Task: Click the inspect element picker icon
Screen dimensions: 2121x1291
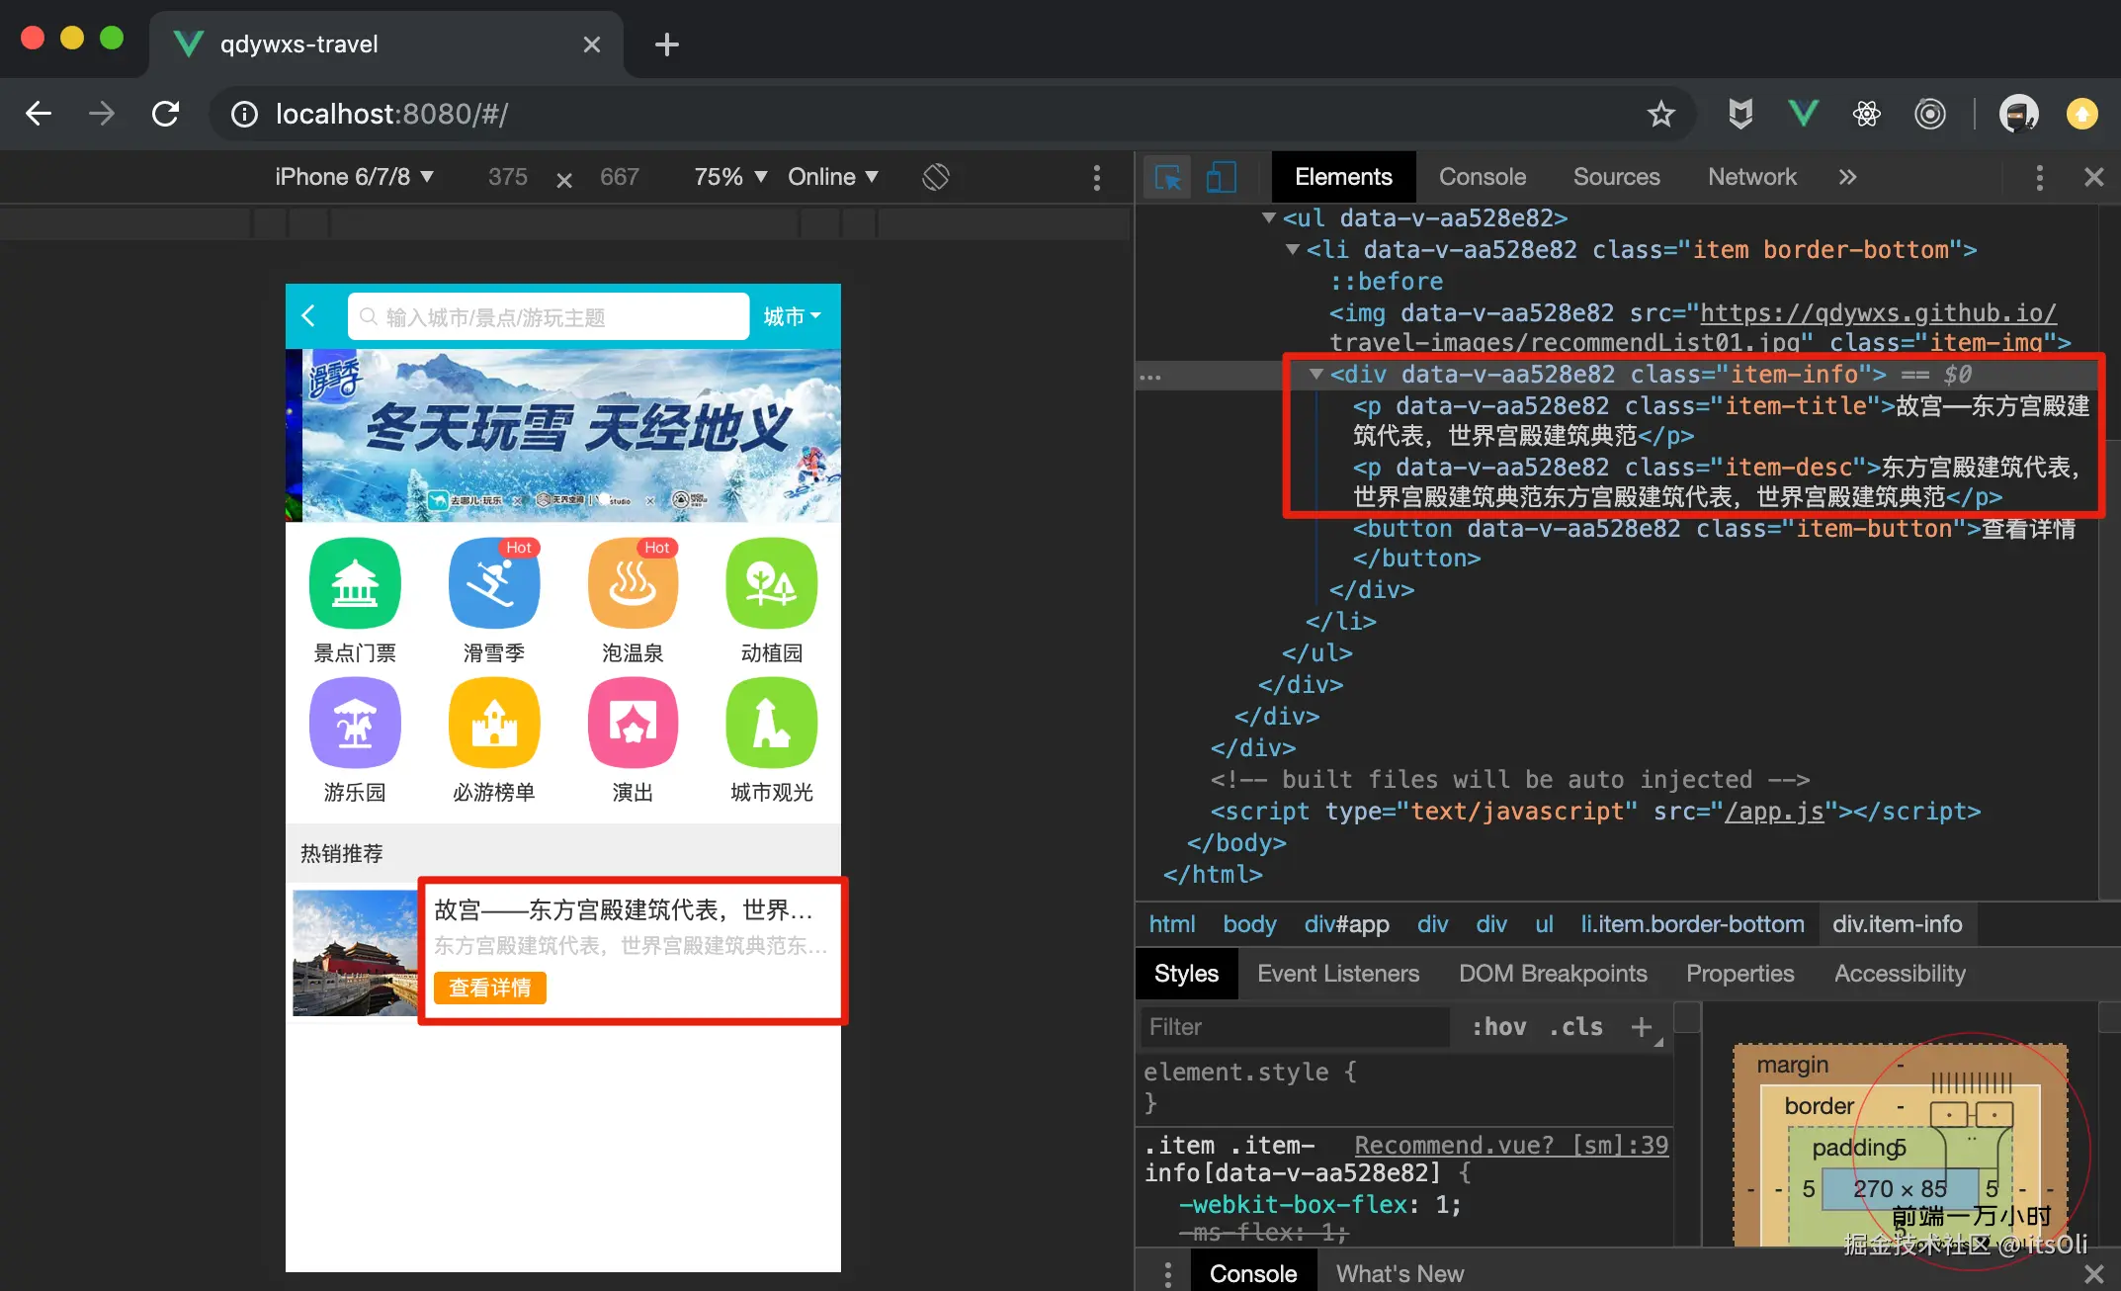Action: tap(1167, 178)
